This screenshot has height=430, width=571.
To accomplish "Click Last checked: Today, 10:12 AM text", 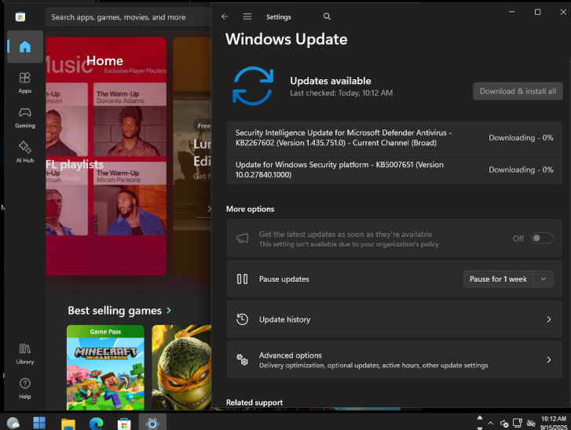I will [341, 93].
